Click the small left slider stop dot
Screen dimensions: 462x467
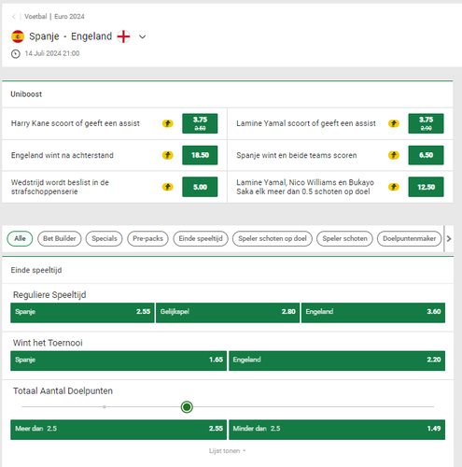click(105, 407)
